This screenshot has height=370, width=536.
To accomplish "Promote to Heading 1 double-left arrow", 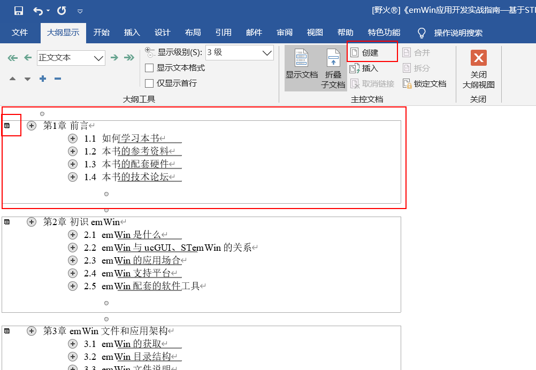I will coord(12,58).
